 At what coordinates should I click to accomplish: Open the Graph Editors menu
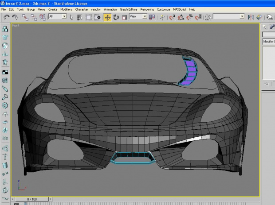tap(129, 9)
